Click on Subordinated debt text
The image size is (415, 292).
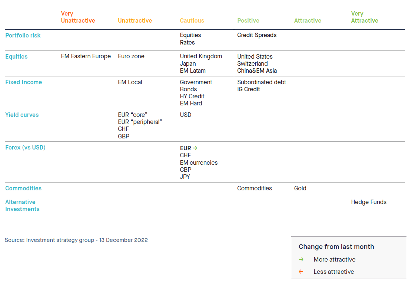(262, 82)
